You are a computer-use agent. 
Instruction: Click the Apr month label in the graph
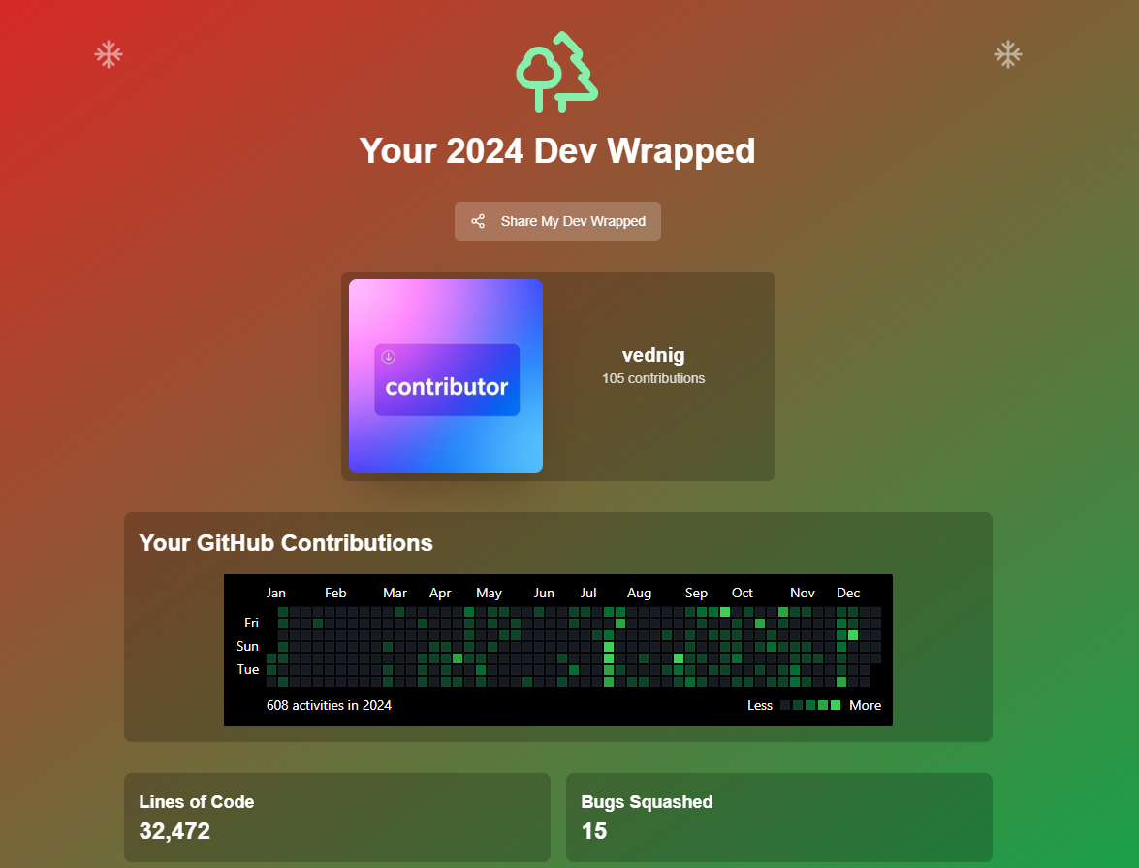[x=440, y=593]
